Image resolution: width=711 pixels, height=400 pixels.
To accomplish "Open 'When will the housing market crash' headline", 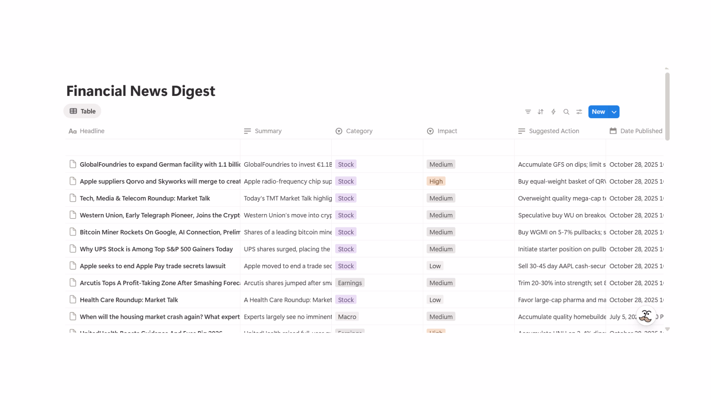I will pyautogui.click(x=160, y=317).
